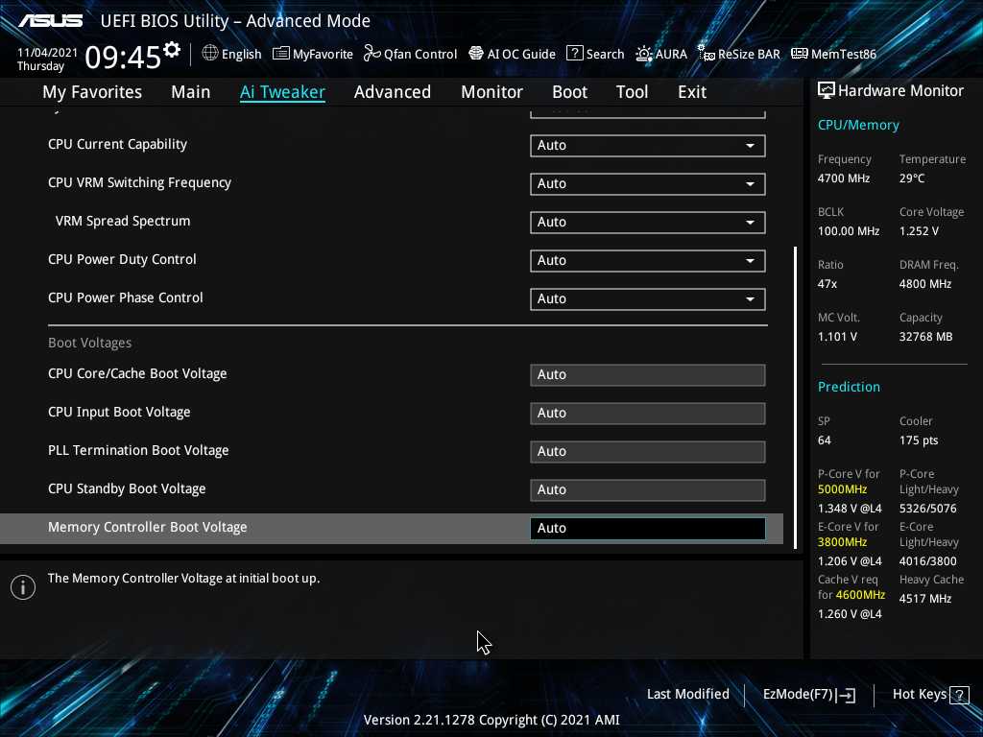Expand CPU Current Capability dropdown
This screenshot has width=983, height=737.
[x=648, y=146]
